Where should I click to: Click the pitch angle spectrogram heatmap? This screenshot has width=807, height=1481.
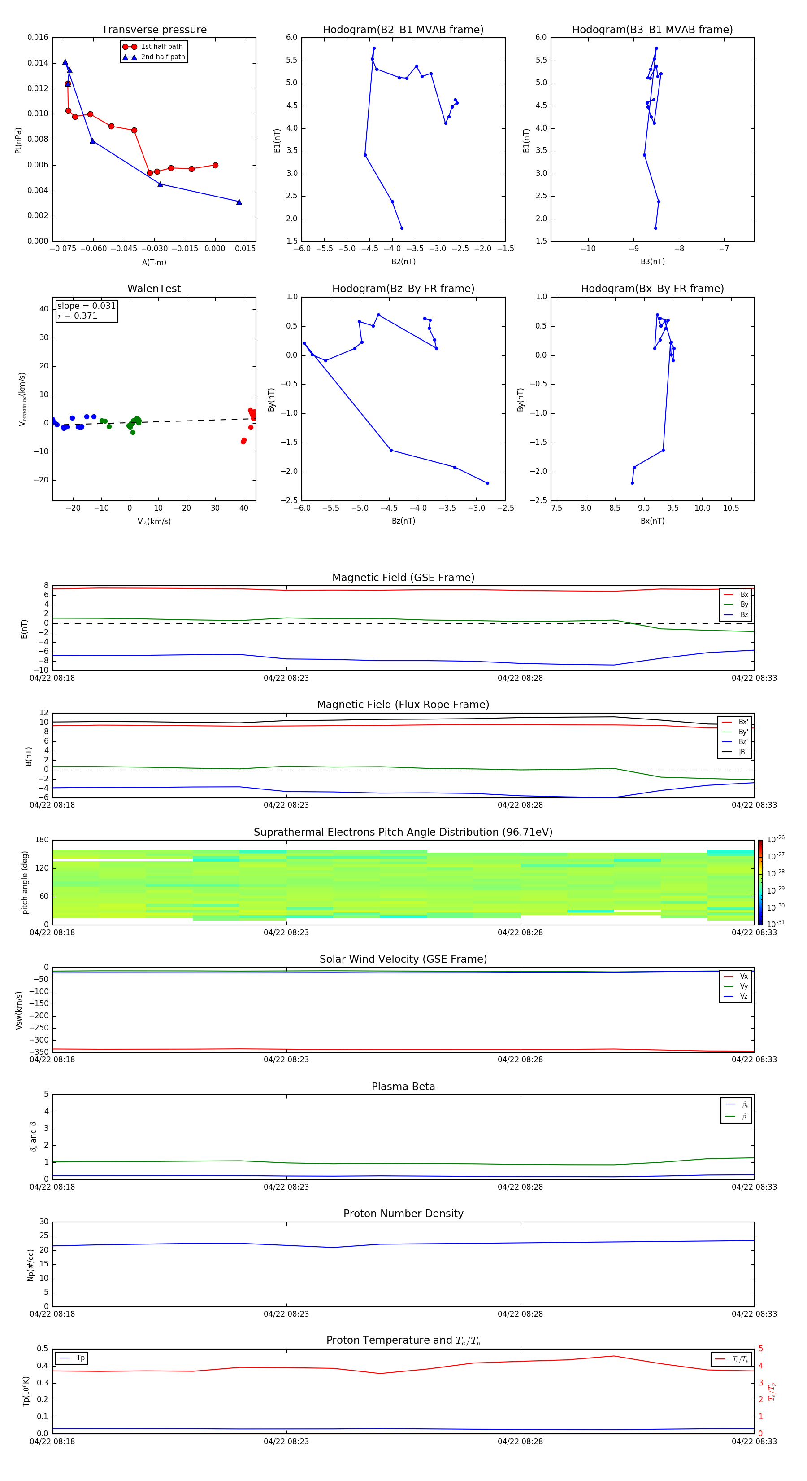(x=403, y=882)
